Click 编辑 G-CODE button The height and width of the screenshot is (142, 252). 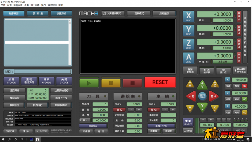46,81
